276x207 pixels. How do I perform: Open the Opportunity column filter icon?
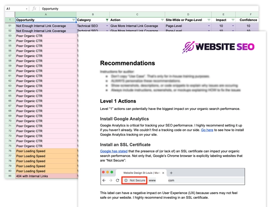74,20
